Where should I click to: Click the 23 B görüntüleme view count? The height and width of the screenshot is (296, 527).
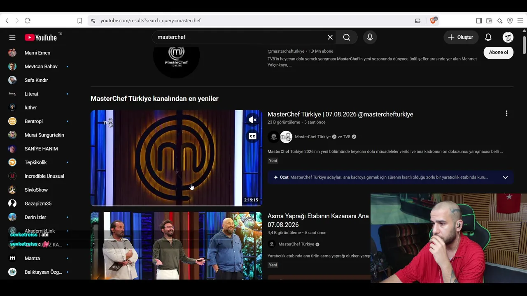tap(284, 123)
